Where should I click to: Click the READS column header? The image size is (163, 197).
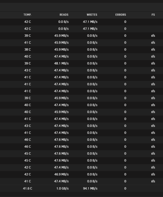tap(64, 15)
